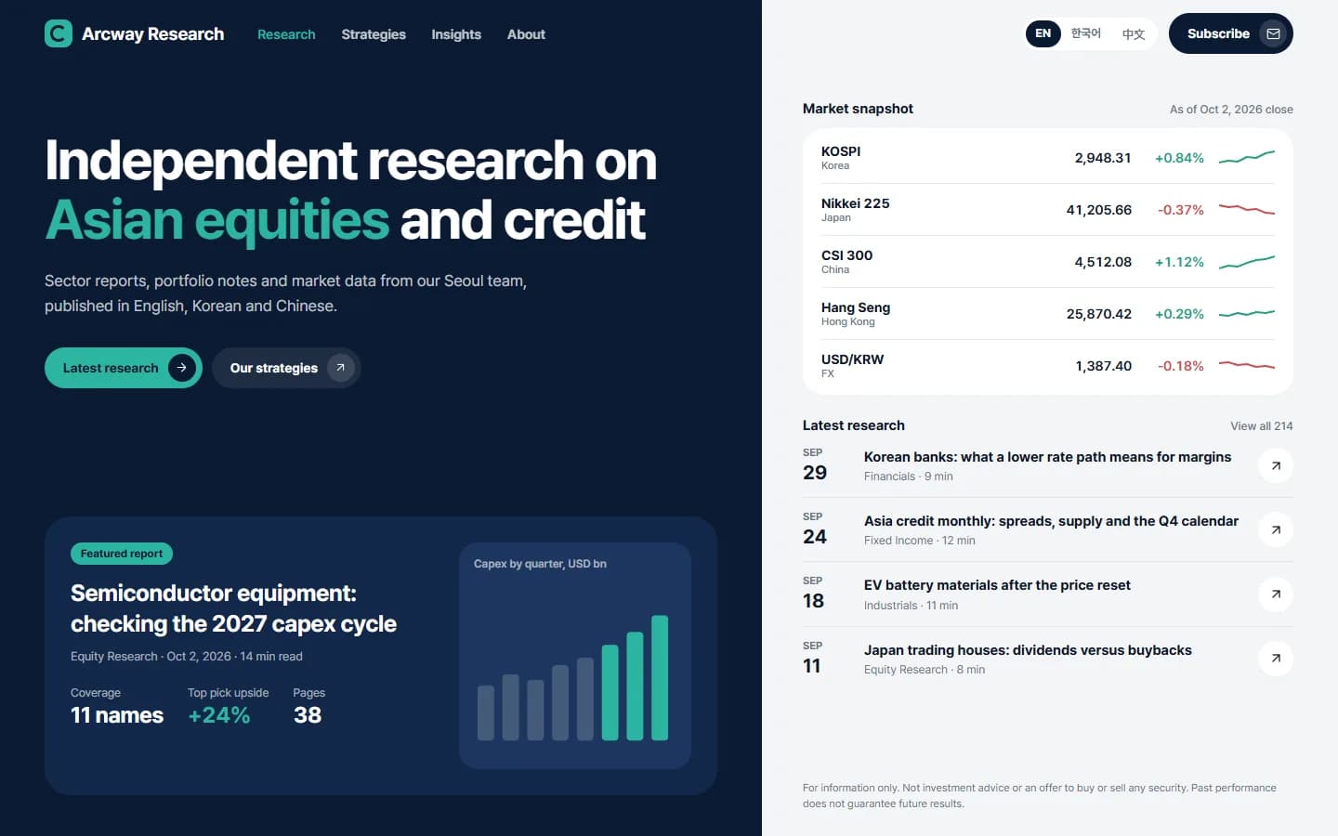
Task: Open the Korean banks report arrow icon
Action: [1276, 465]
